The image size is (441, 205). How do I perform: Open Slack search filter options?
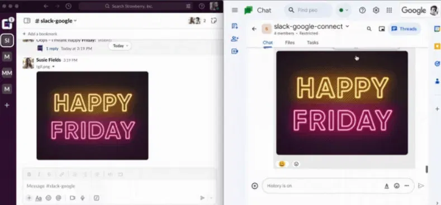188,6
